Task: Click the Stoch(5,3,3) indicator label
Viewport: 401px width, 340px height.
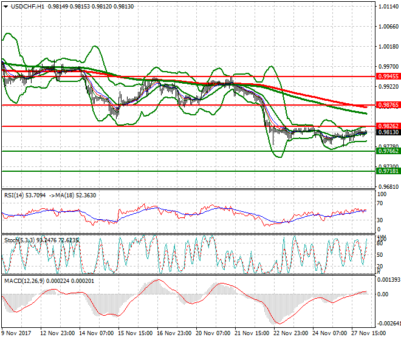Action: [18, 240]
